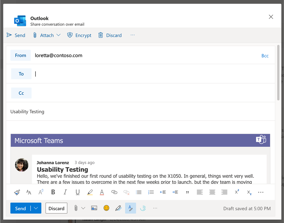Click the bottom attach paperclip icon
The image size is (284, 223).
point(76,208)
